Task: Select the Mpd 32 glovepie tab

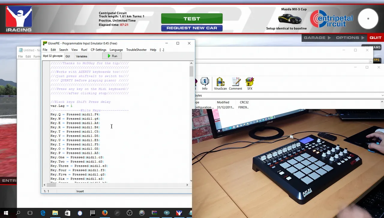Action: tap(53, 56)
